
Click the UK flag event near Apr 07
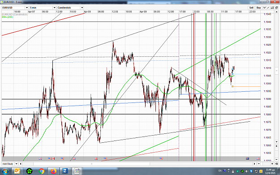(x=40, y=158)
